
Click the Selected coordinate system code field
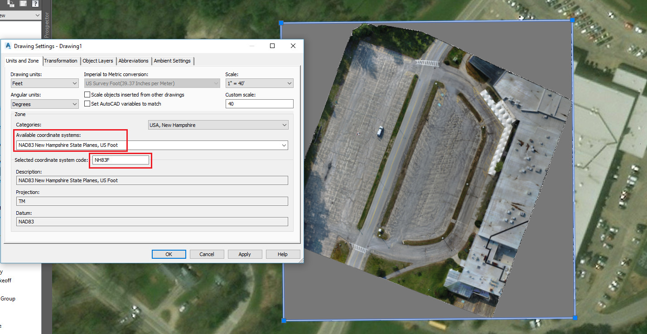coord(121,160)
